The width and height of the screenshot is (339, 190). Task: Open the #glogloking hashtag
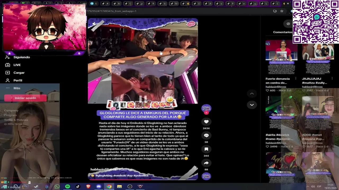(x=104, y=175)
